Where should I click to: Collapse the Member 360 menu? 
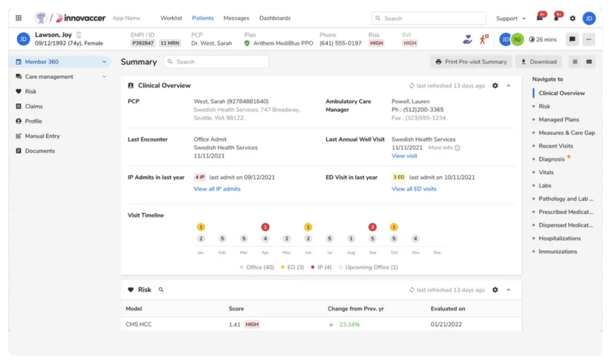[104, 61]
